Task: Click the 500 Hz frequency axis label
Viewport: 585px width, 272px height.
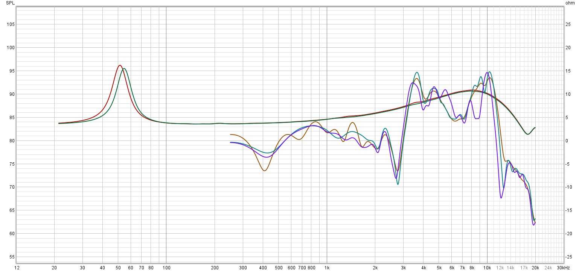Action: click(x=279, y=268)
